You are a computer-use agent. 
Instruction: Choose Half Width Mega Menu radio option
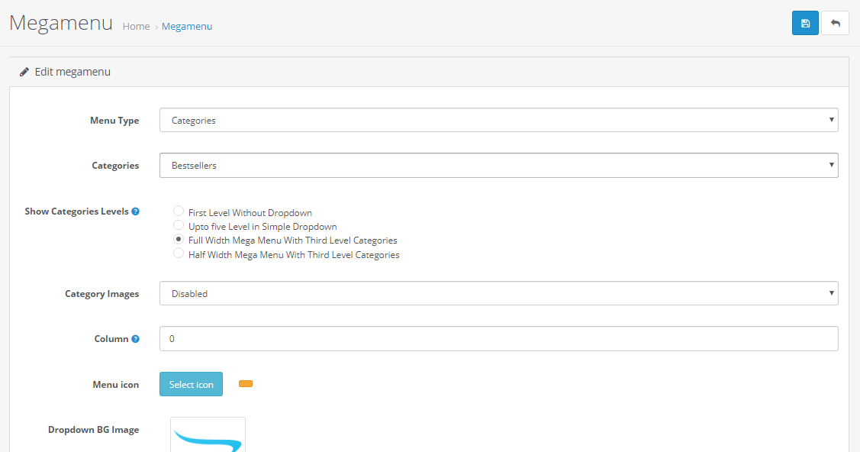(x=179, y=253)
